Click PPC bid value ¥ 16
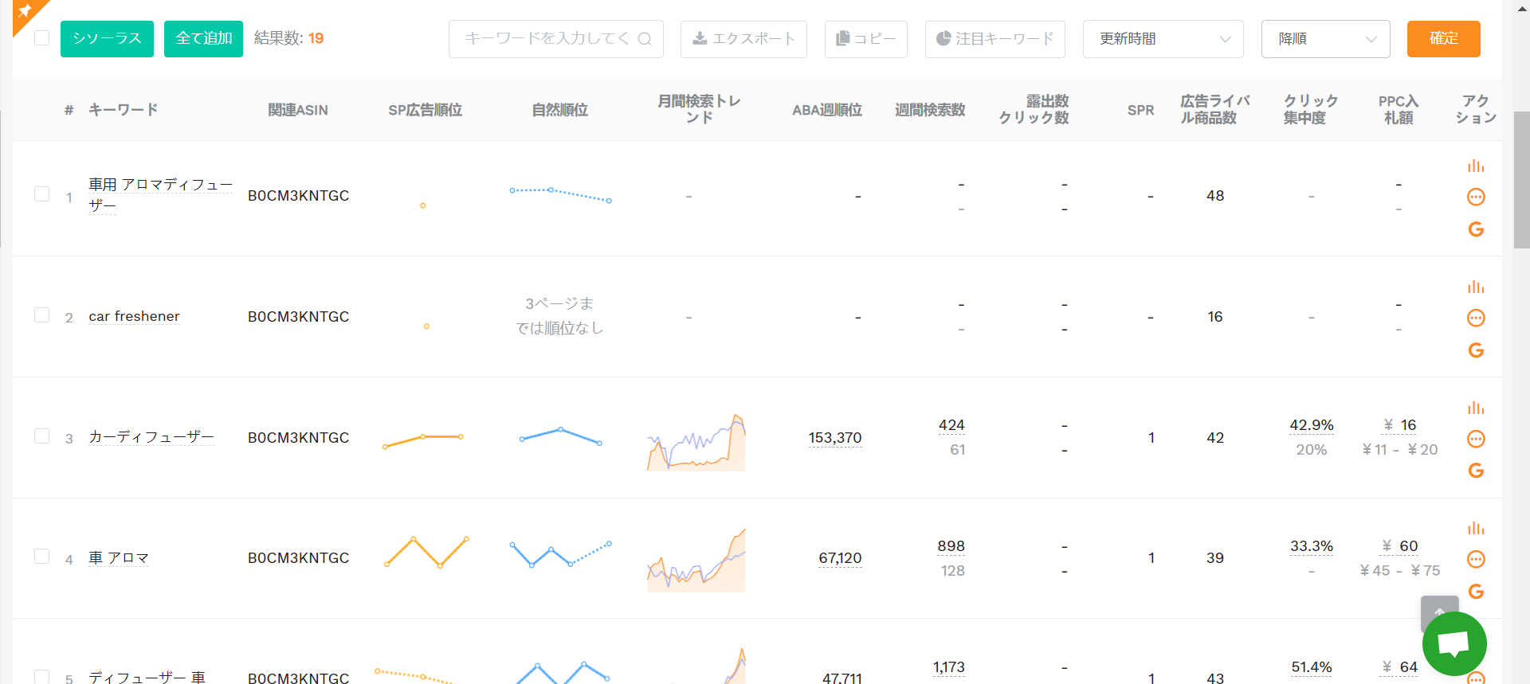The image size is (1530, 684). 1400,425
